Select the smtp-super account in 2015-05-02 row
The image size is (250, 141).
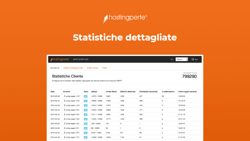tap(72, 123)
